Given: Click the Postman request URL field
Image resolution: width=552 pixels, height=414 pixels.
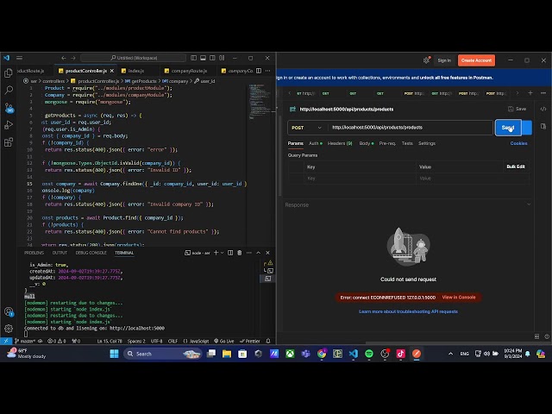Looking at the screenshot, I should 411,128.
